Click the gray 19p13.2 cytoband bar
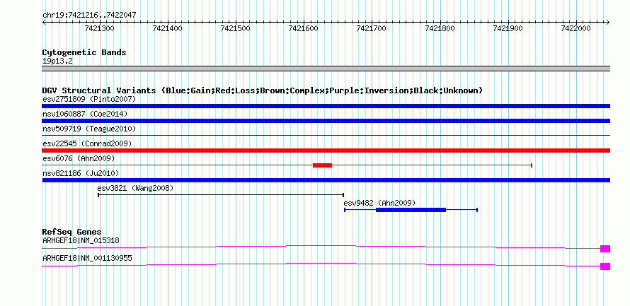This screenshot has width=630, height=306. coord(326,69)
